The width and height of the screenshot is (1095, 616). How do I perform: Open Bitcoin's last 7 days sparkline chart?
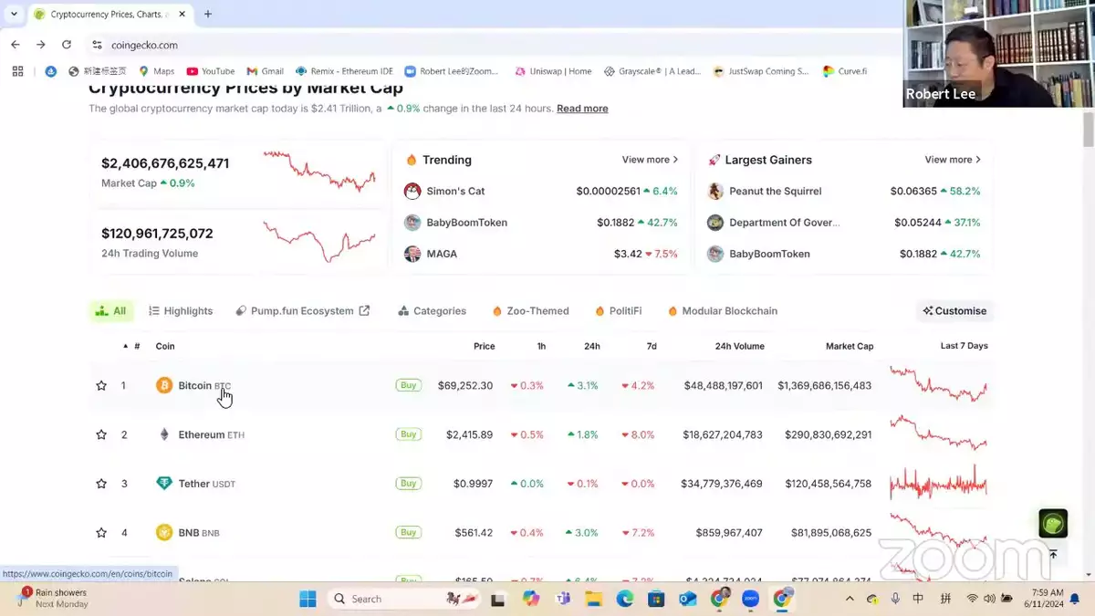pos(939,385)
